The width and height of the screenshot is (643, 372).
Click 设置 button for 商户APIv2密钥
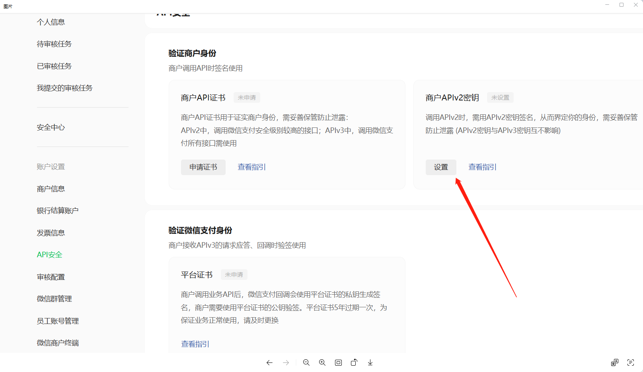pos(440,167)
